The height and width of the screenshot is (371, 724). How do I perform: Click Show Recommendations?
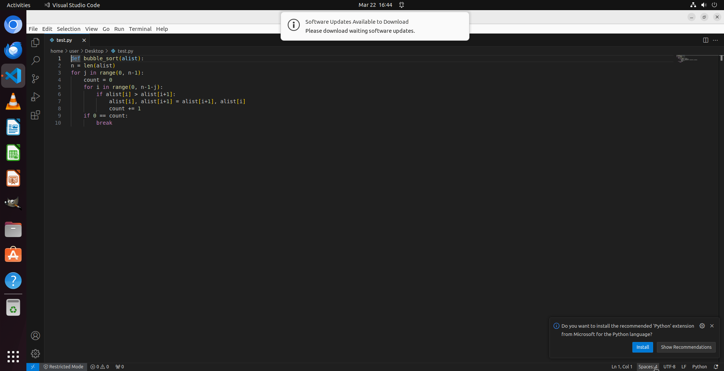(686, 347)
